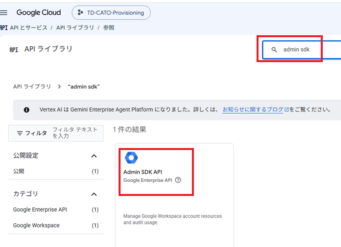Open the お知らせに関するブログ link
341x247 pixels.
253,110
